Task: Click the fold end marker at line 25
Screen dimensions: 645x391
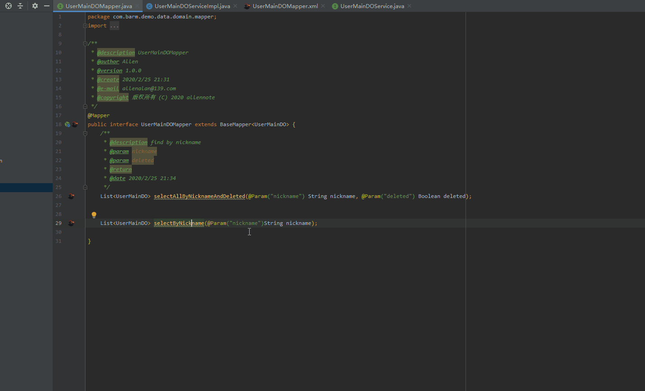Action: 85,187
